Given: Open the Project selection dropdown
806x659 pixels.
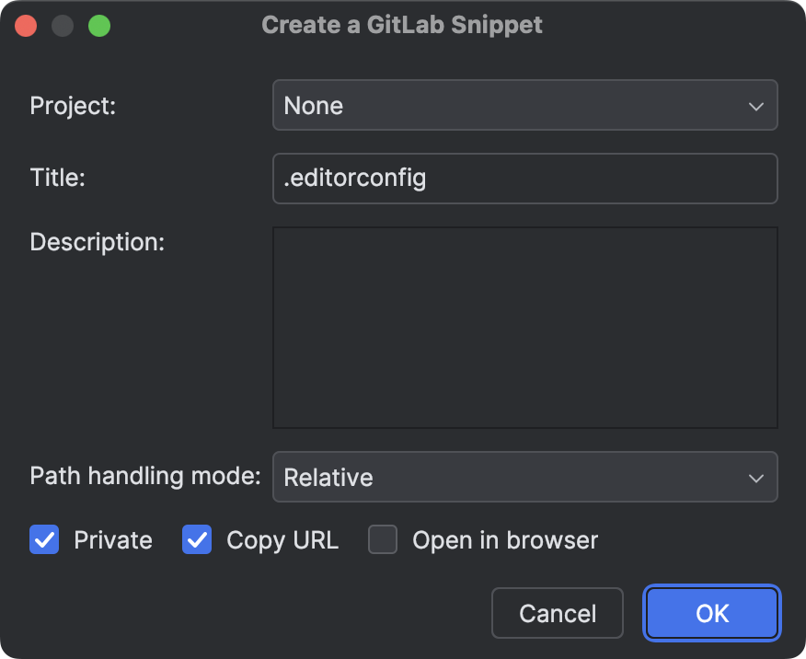Looking at the screenshot, I should (525, 105).
